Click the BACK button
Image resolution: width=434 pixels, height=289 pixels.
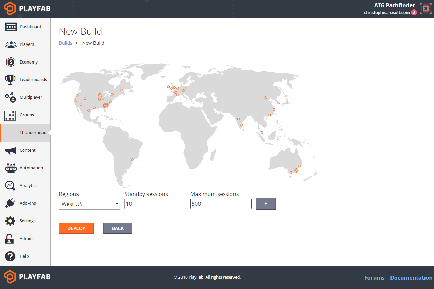tap(118, 228)
